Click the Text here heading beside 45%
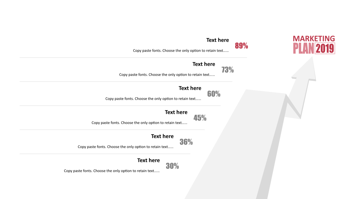This screenshot has width=355, height=199. coord(176,112)
